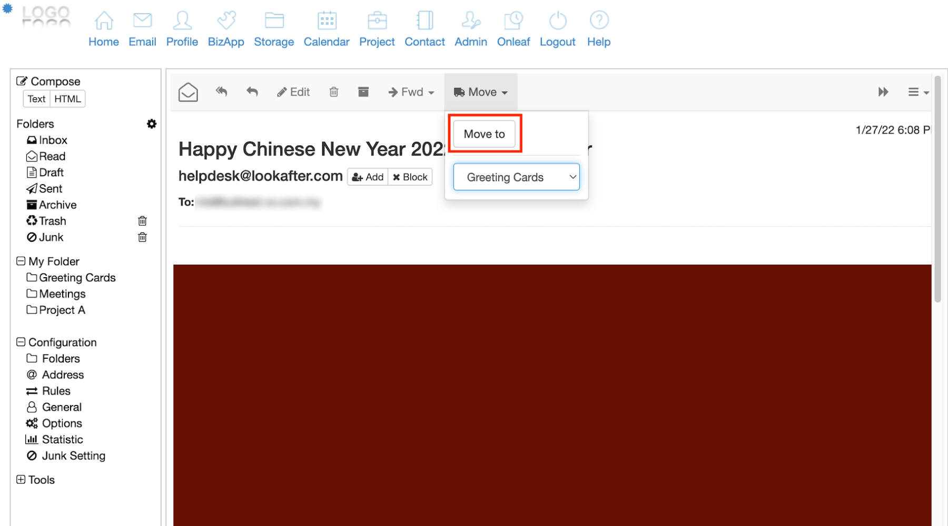Viewport: 948px width, 526px height.
Task: Jump to next message double-arrow icon
Action: [x=883, y=92]
